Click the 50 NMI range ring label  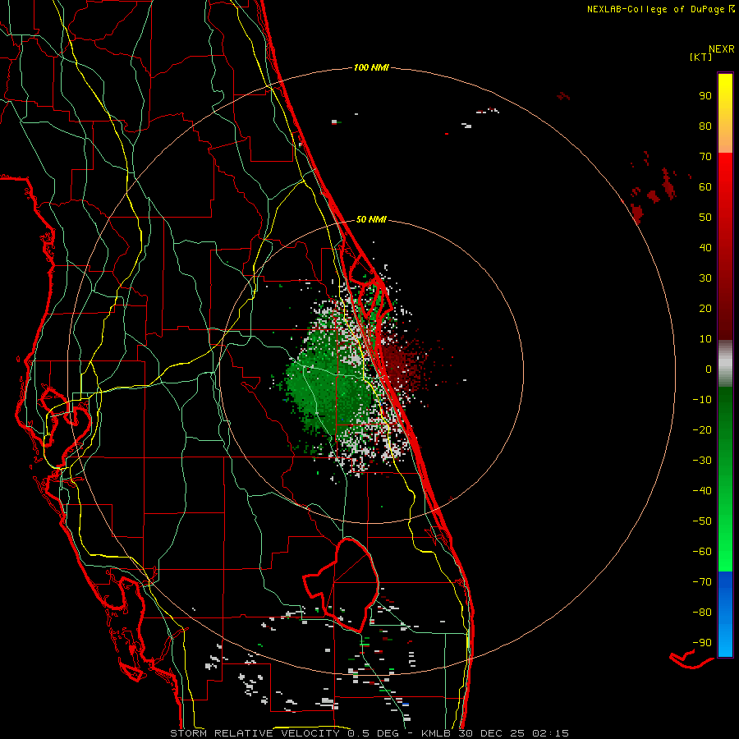(x=371, y=219)
